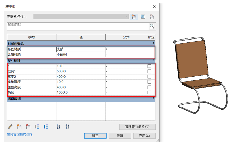Click the 500.0 value for 宽度1
Image resolution: width=234 pixels, height=145 pixels.
81,71
